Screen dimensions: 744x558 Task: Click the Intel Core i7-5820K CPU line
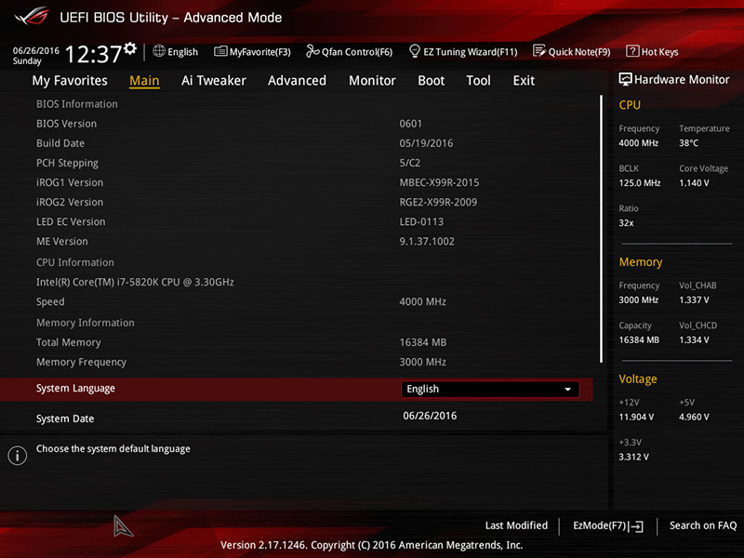coord(135,282)
